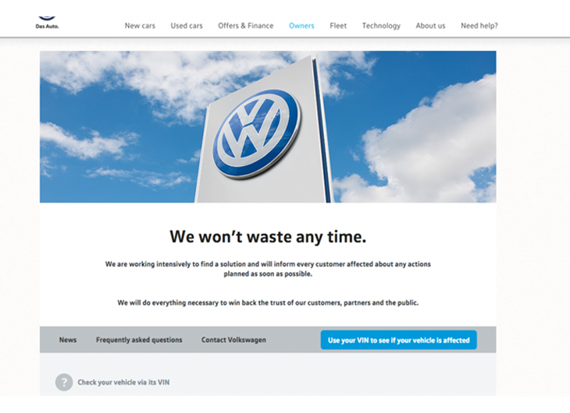The width and height of the screenshot is (570, 413).
Task: Open the Fleet section
Action: (338, 26)
